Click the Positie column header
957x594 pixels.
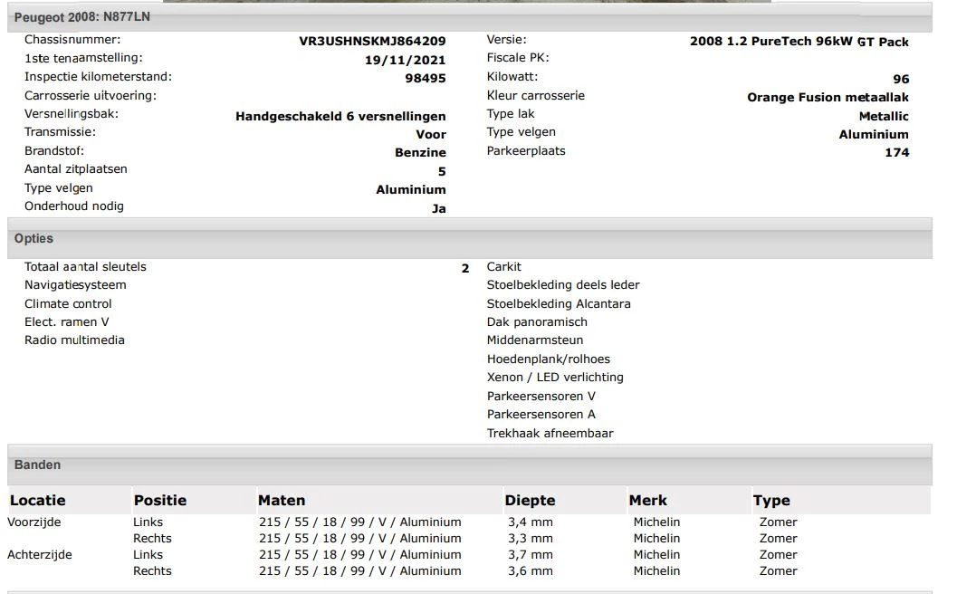tap(160, 501)
